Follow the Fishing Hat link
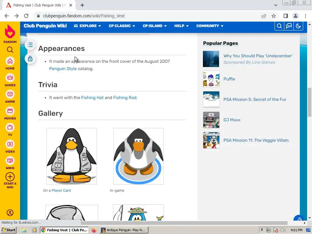 [x=92, y=98]
